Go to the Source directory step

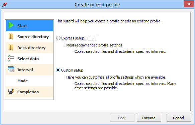[29, 37]
